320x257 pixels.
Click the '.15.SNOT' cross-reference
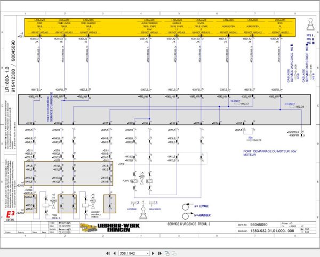(x=235, y=101)
